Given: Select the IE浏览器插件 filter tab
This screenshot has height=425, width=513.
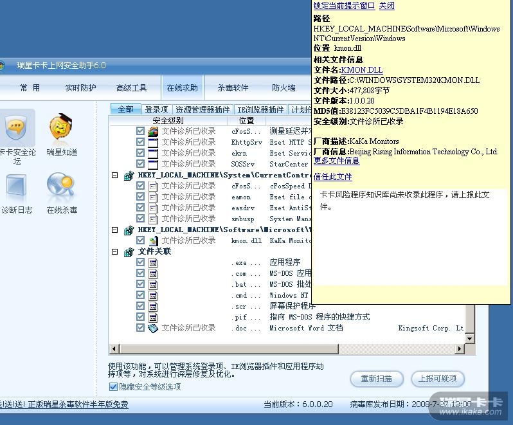Looking at the screenshot, I should pos(260,109).
